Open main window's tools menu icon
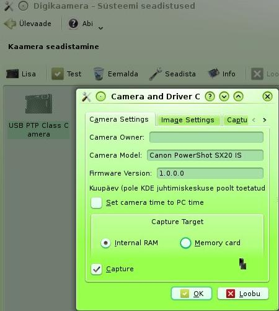The height and width of the screenshot is (311, 279). click(x=9, y=6)
